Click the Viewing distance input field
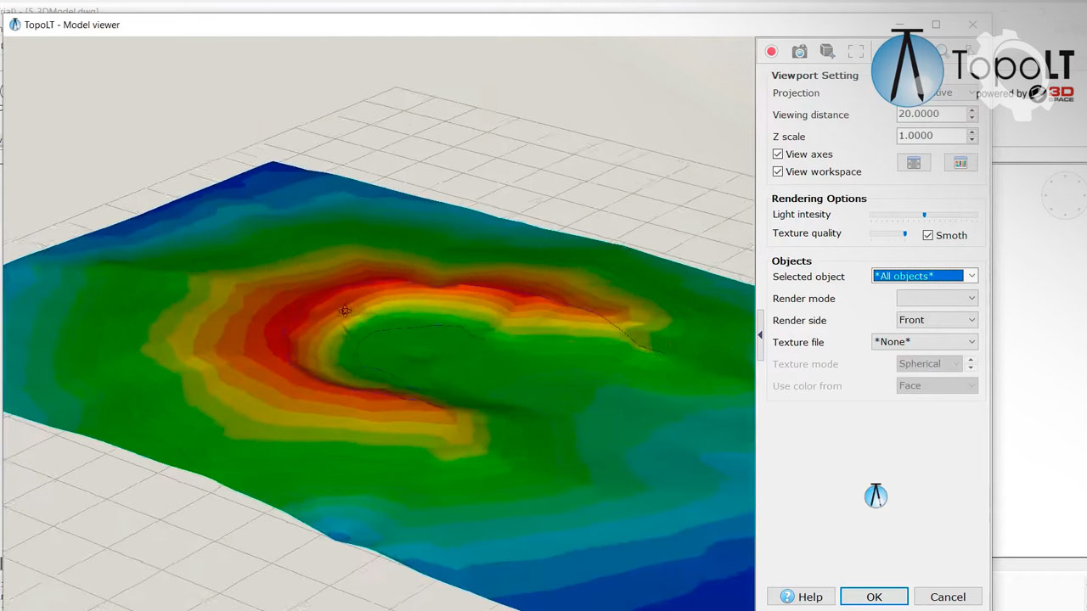 [930, 114]
